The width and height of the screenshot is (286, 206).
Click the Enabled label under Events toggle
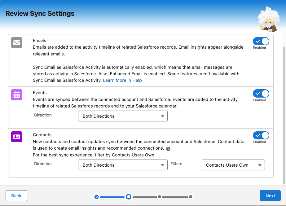point(259,100)
